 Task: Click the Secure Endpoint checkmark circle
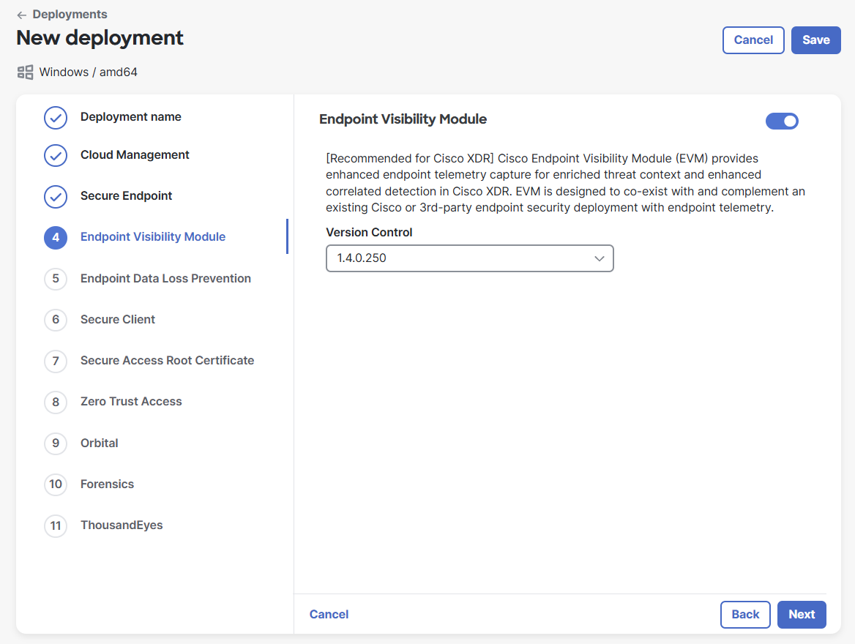(56, 197)
